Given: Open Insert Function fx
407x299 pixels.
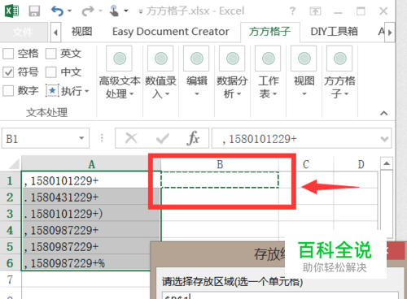Looking at the screenshot, I should [x=193, y=138].
